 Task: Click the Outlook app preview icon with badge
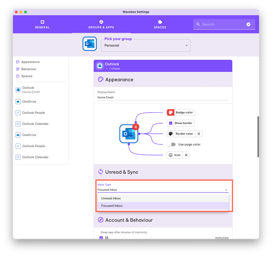point(129,133)
